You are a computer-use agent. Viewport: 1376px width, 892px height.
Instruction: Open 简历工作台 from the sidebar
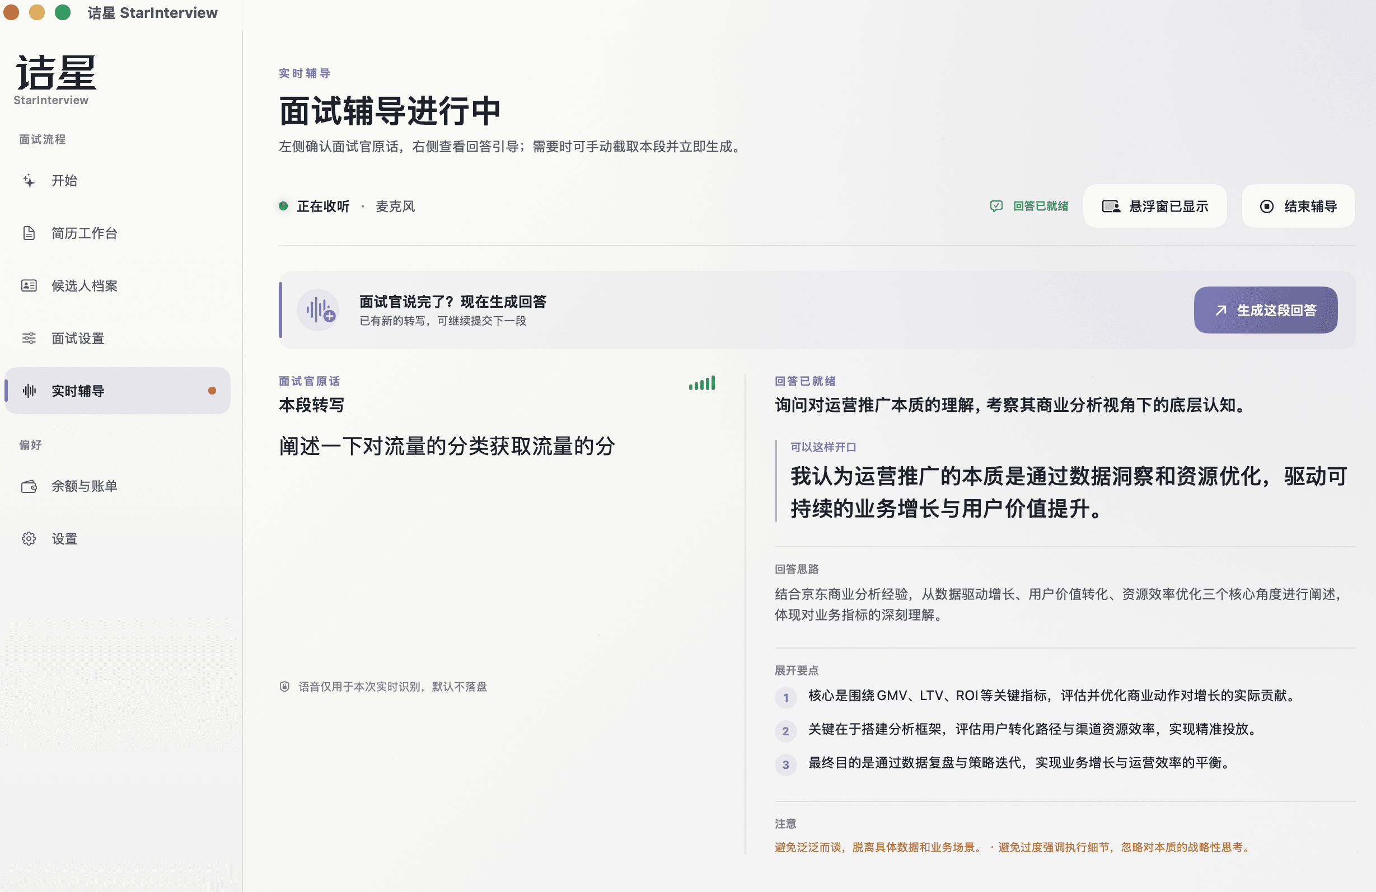pos(118,233)
